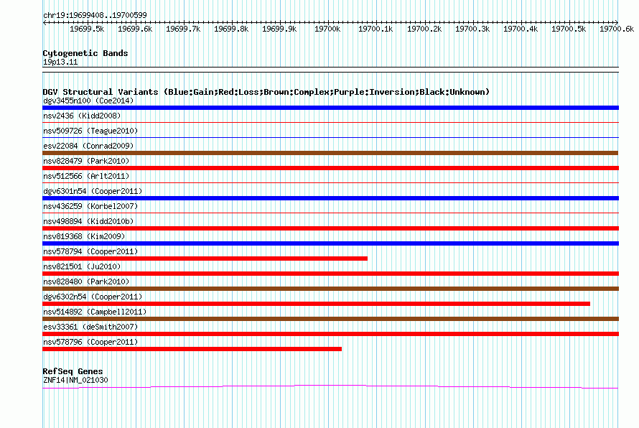639x428 pixels.
Task: Select the short red bar for nsv578794
Action: pos(205,259)
